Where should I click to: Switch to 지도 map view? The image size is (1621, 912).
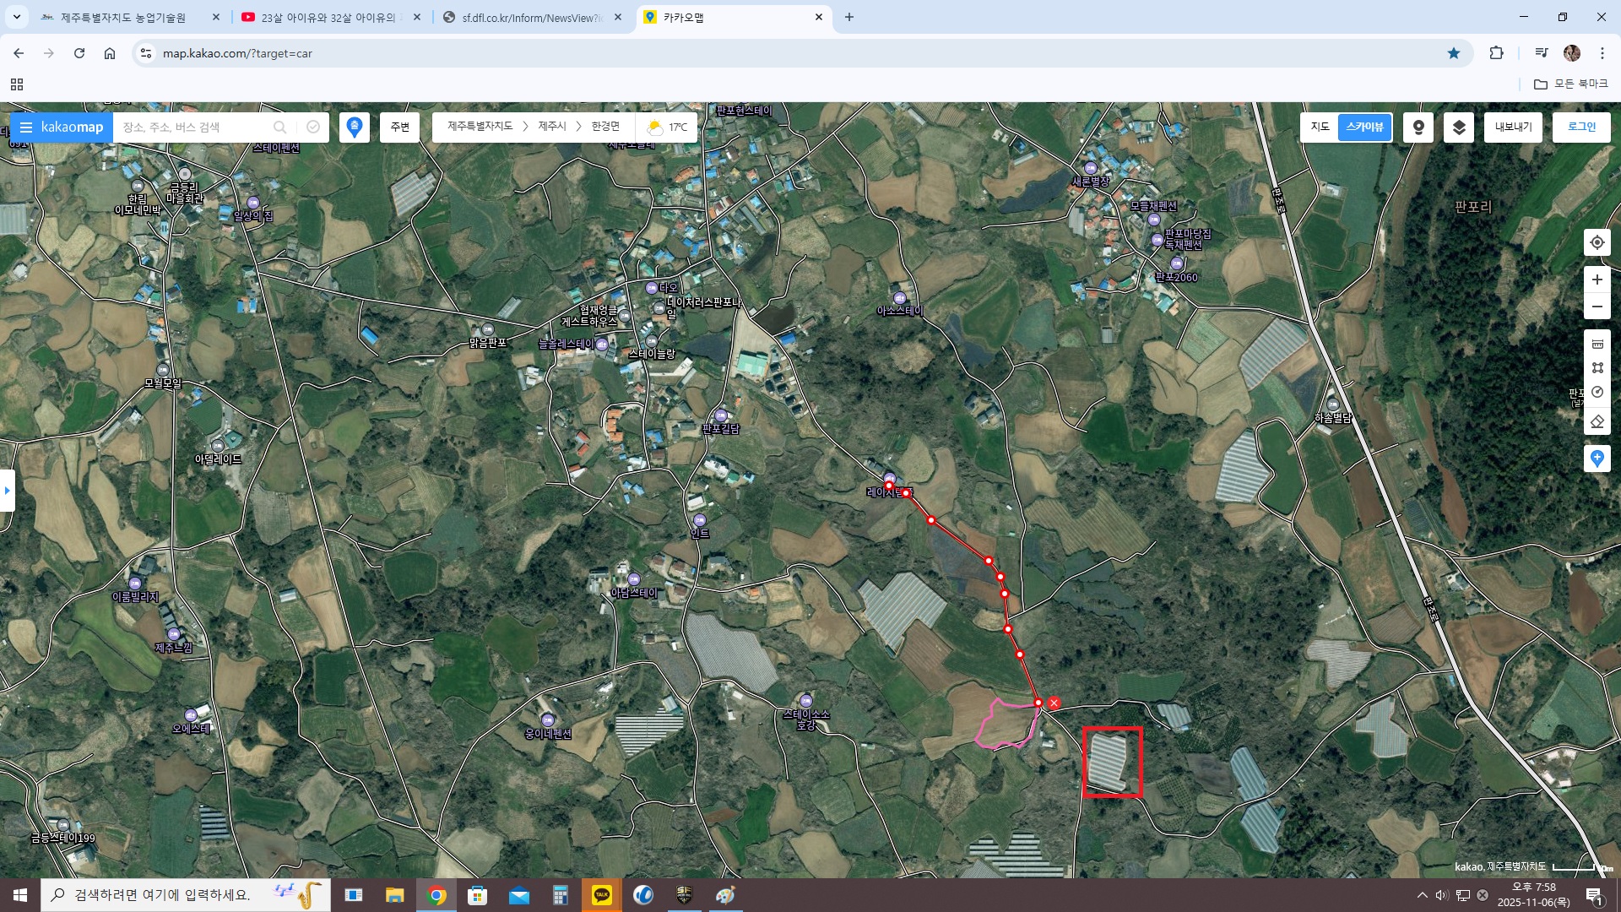pos(1320,127)
